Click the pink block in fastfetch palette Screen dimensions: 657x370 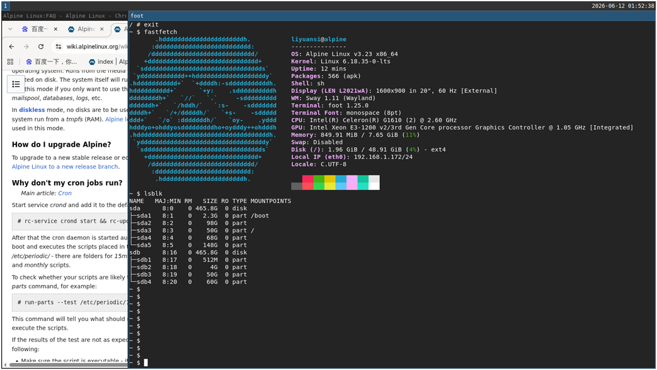(352, 182)
